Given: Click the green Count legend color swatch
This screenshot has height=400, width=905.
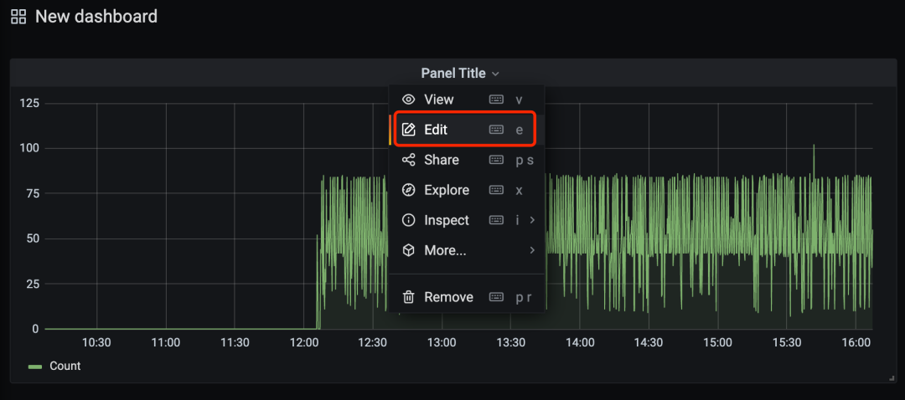Looking at the screenshot, I should 35,367.
